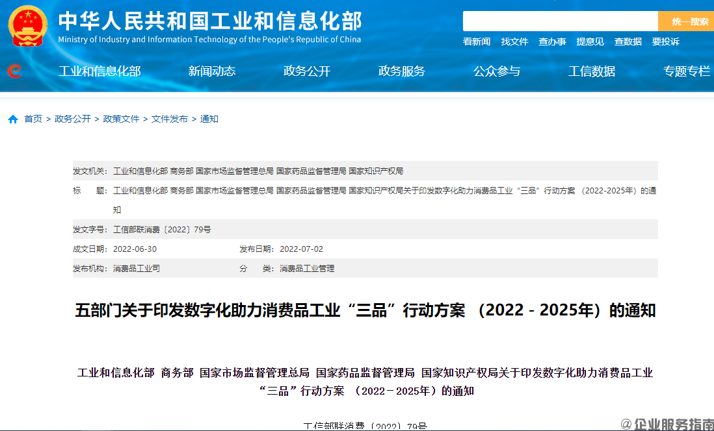Click the red gear emblem in nav bar

(x=14, y=71)
